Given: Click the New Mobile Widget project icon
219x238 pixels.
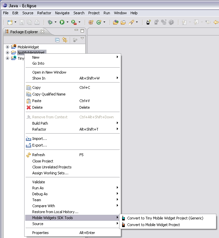Looking at the screenshot, I should [x=148, y=22].
